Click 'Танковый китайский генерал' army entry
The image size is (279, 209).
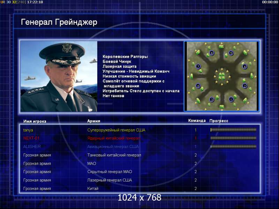pyautogui.click(x=114, y=155)
